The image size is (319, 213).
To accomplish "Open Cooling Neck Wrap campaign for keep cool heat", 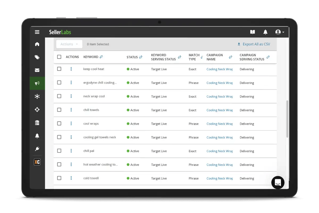I will click(x=220, y=69).
